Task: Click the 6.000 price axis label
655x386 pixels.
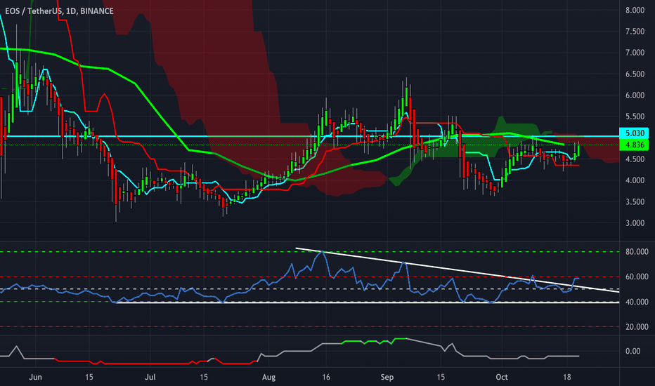Action: click(x=635, y=95)
